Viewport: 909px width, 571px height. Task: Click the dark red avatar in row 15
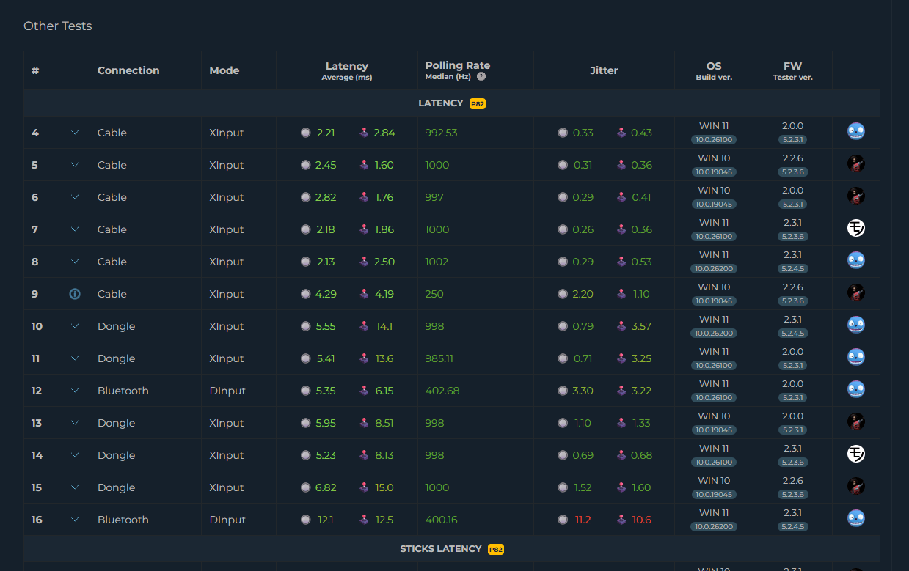(x=855, y=486)
